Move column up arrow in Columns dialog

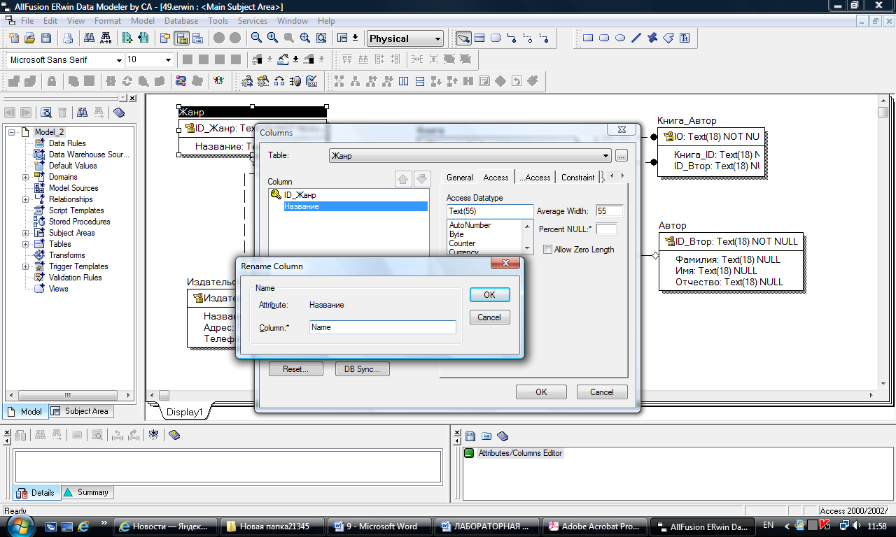coord(403,180)
